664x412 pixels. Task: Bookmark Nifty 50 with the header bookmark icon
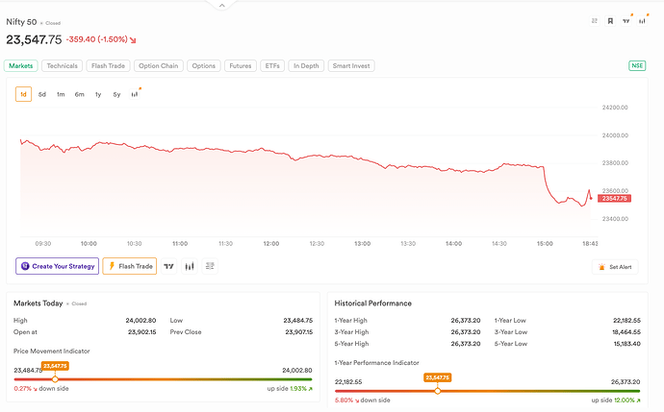coord(610,21)
